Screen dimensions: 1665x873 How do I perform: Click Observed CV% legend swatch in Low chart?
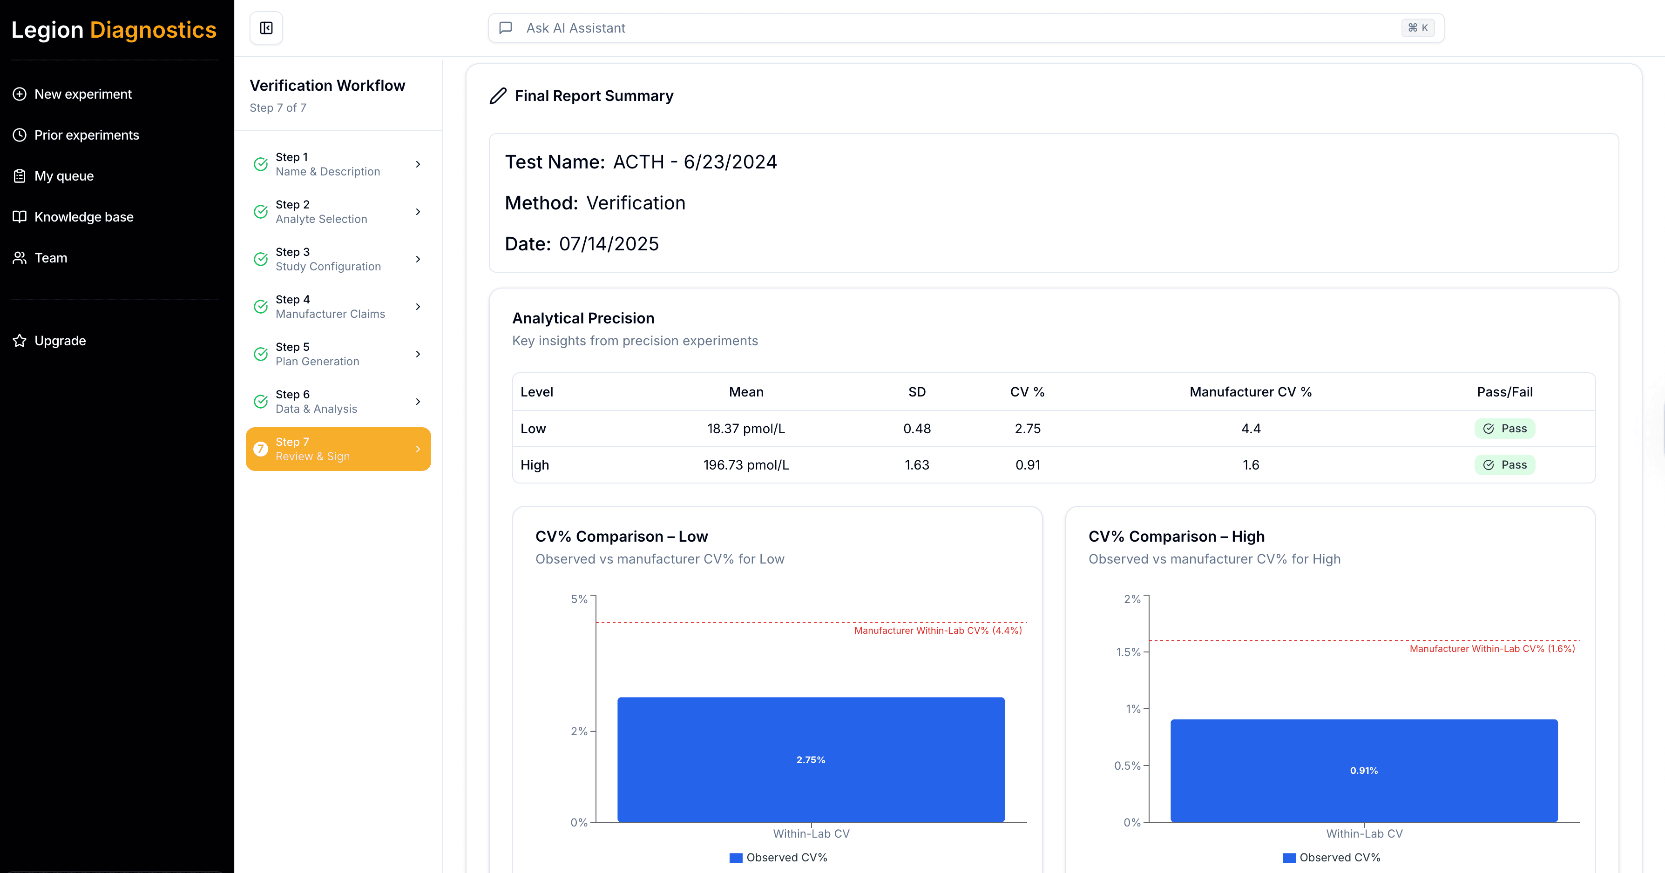tap(736, 858)
